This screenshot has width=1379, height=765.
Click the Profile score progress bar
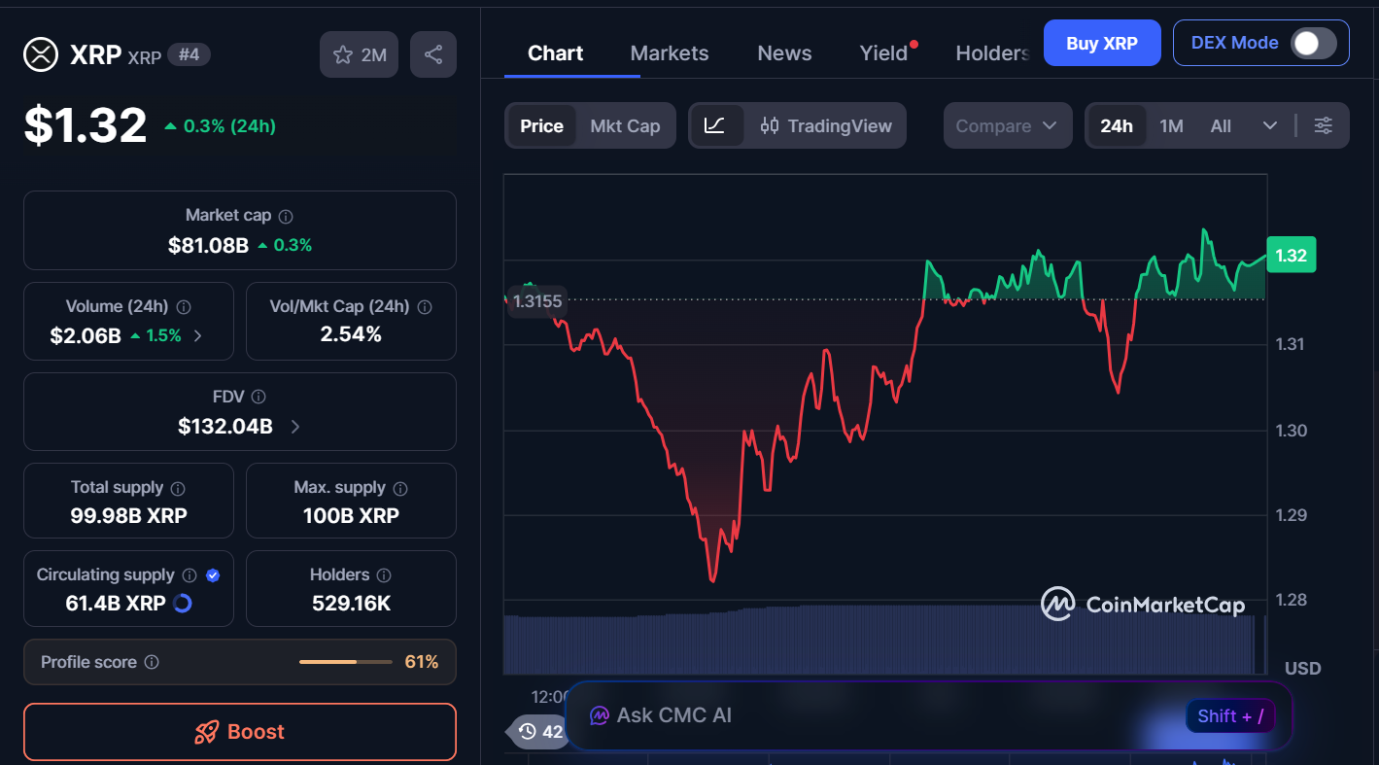pyautogui.click(x=345, y=662)
